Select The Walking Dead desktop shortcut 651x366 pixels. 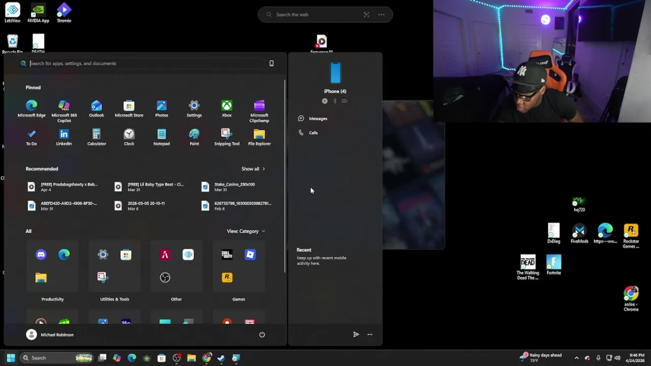point(528,267)
